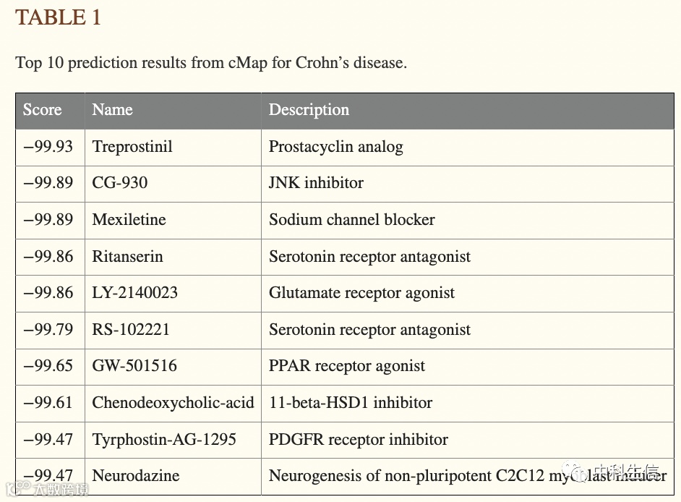Select the Chenodeoxycholic-acid cell
The image size is (681, 502).
(x=173, y=403)
